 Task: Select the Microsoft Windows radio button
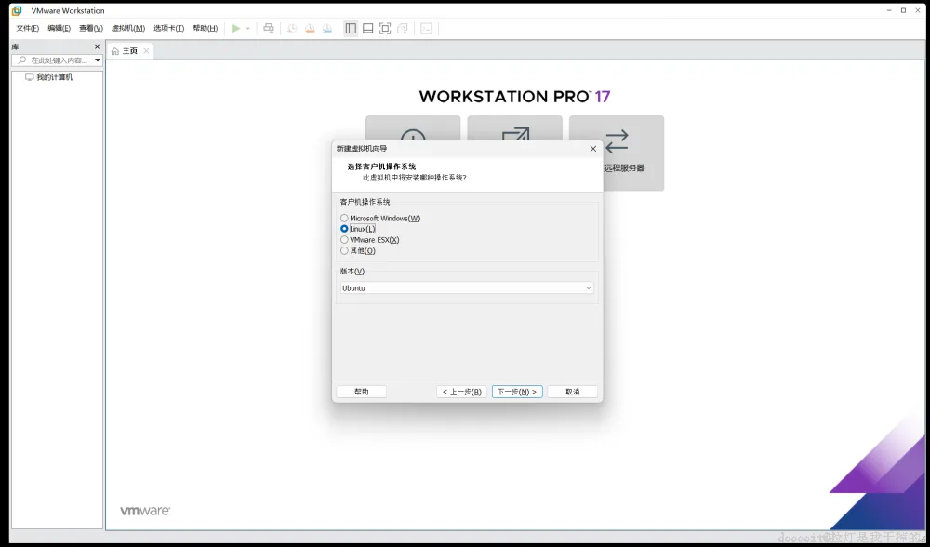pyautogui.click(x=344, y=219)
